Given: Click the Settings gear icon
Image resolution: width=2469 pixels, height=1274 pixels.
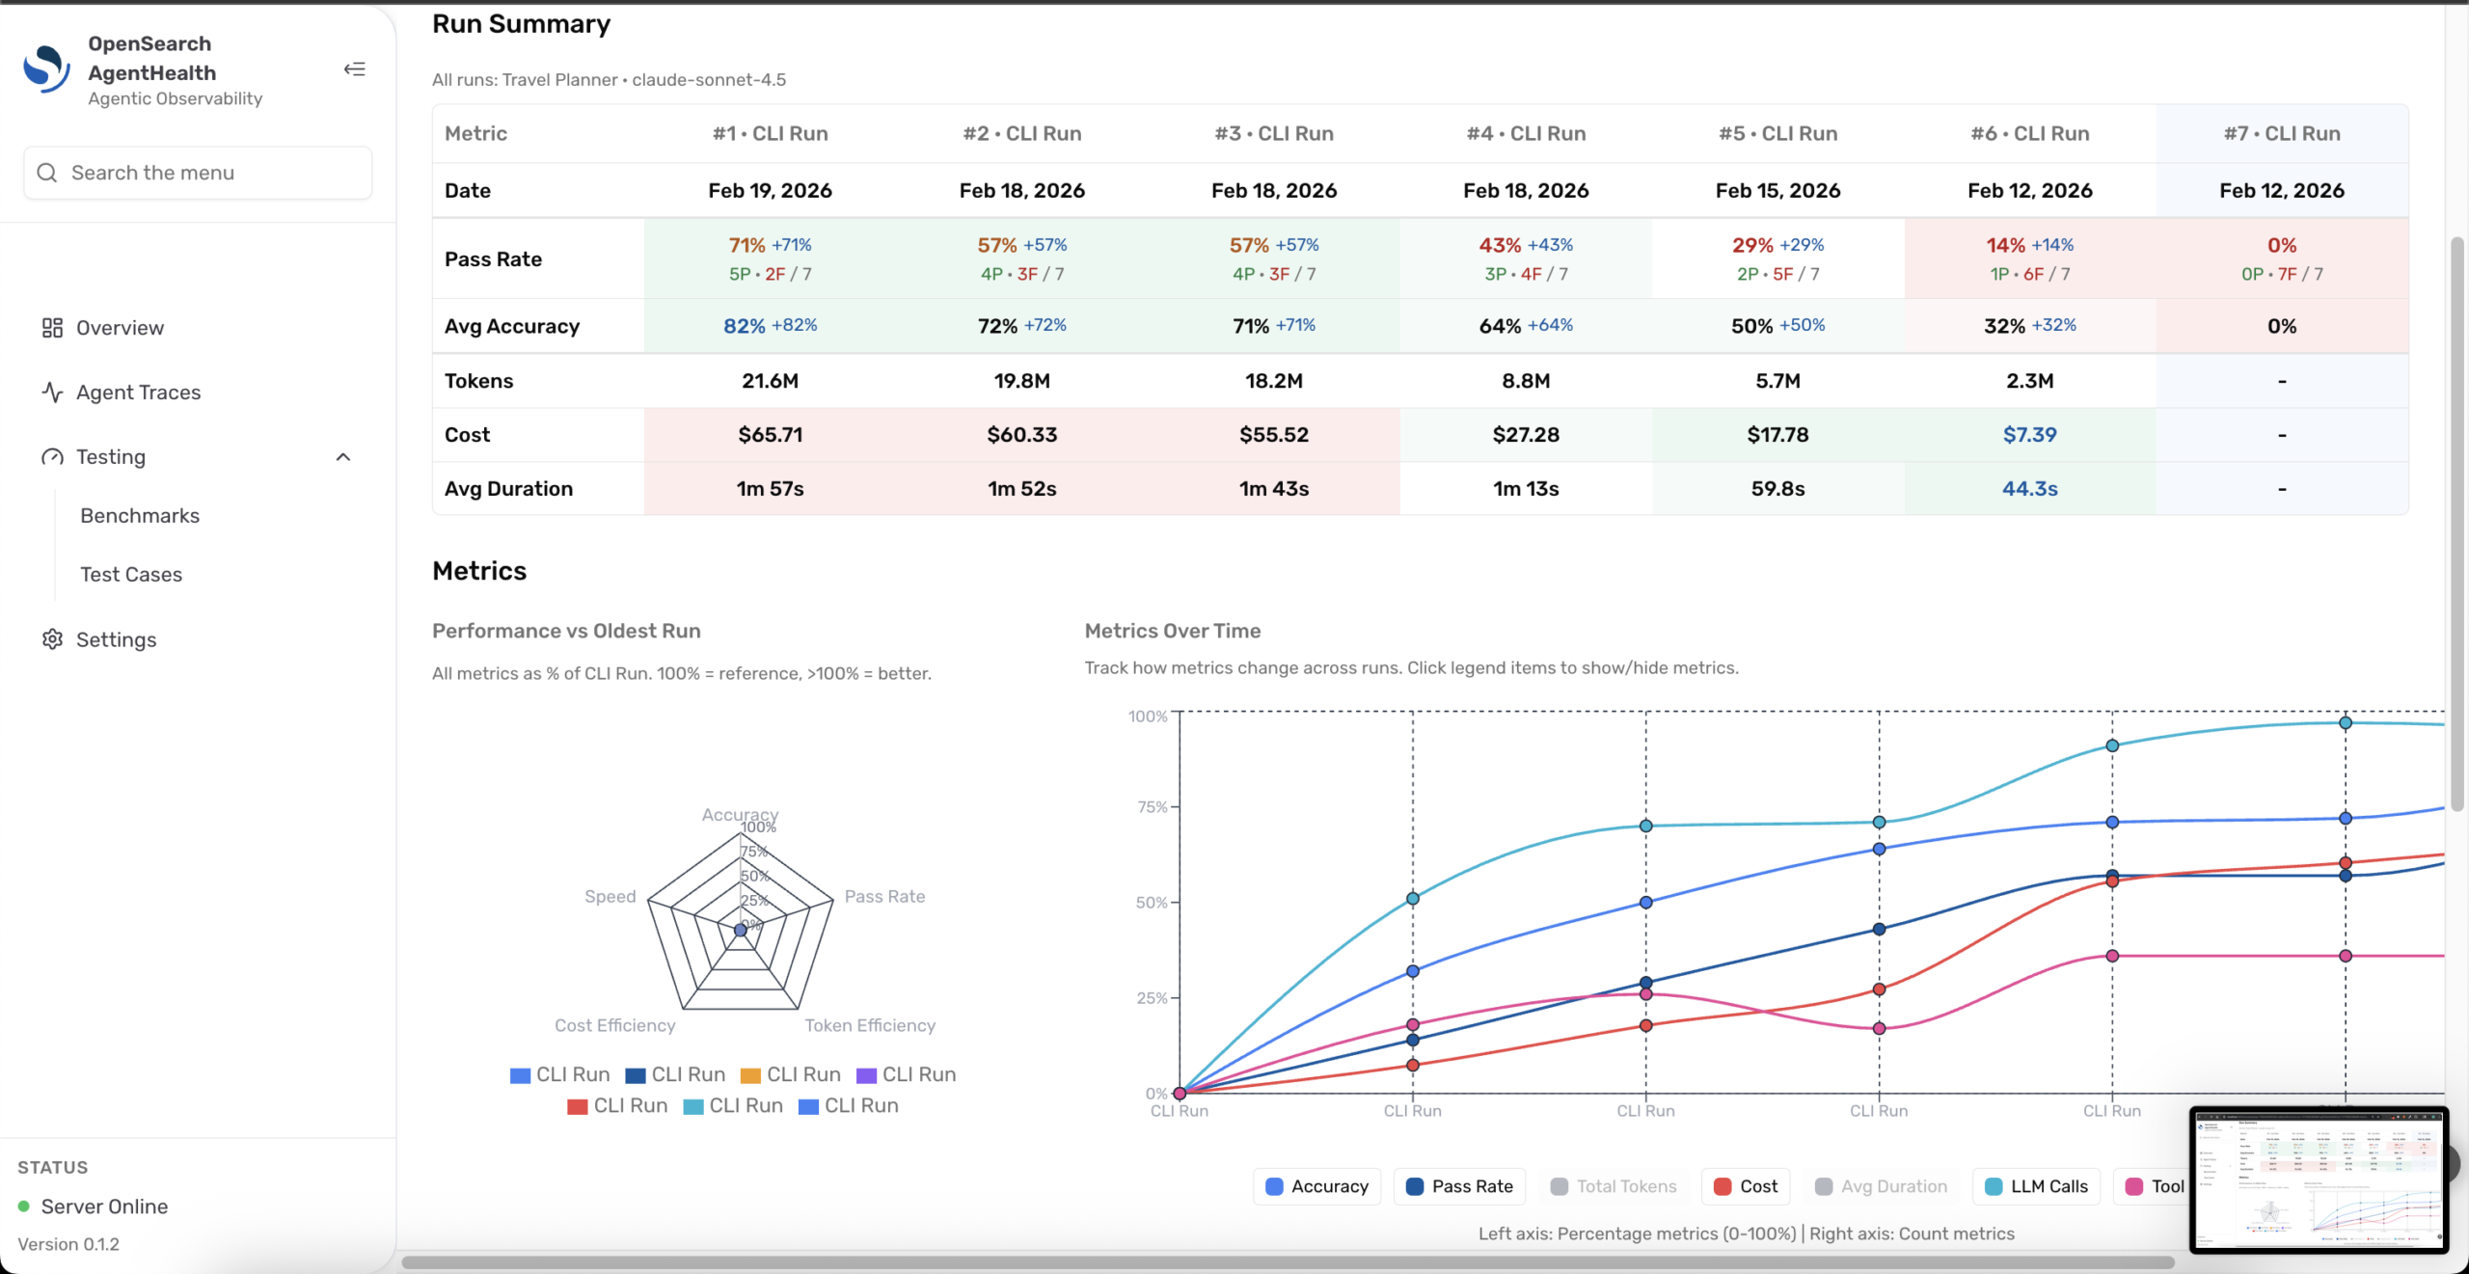Looking at the screenshot, I should pos(52,639).
